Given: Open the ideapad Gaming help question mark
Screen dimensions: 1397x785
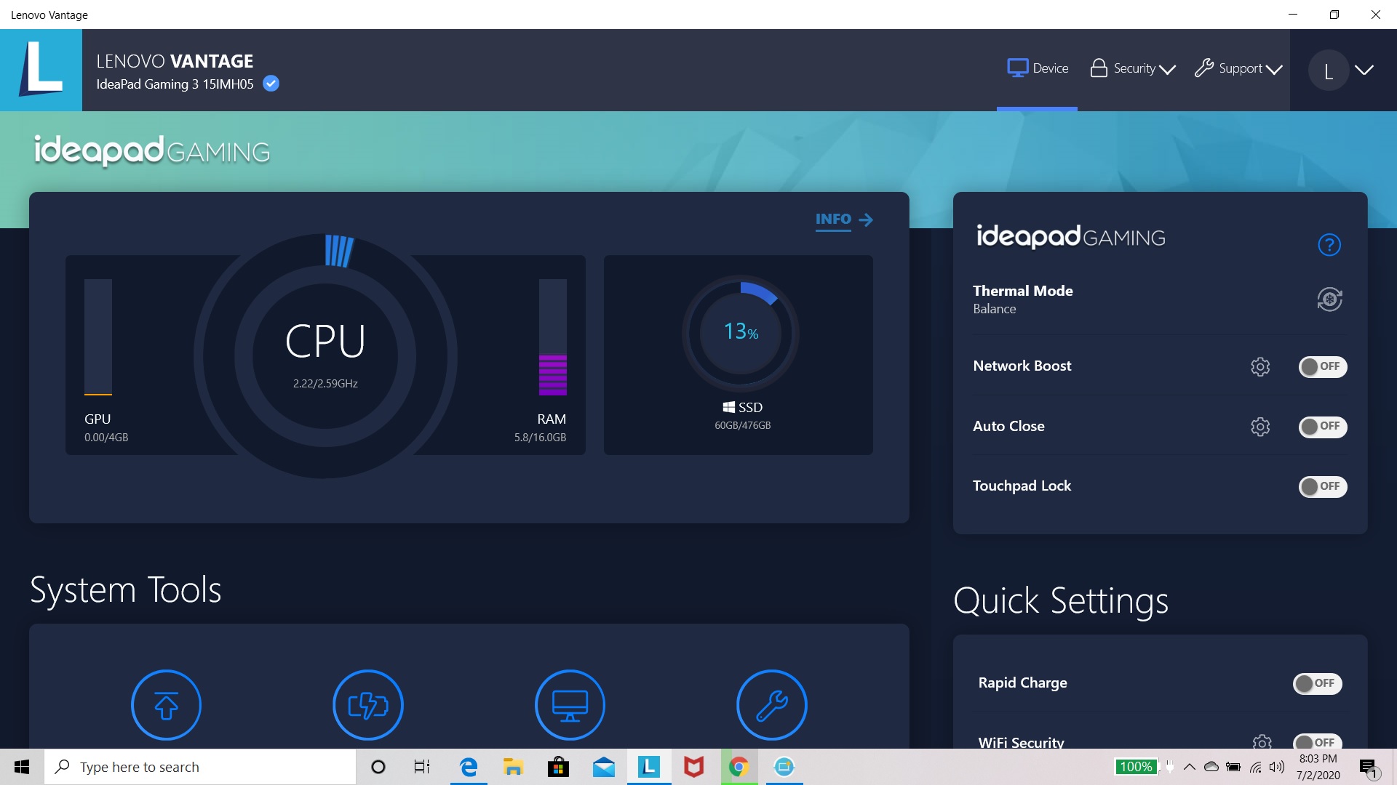Looking at the screenshot, I should (x=1329, y=245).
